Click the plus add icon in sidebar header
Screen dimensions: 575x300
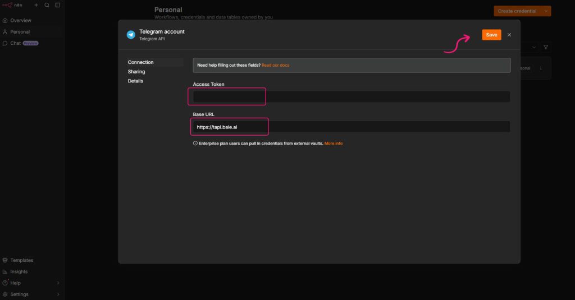[36, 5]
